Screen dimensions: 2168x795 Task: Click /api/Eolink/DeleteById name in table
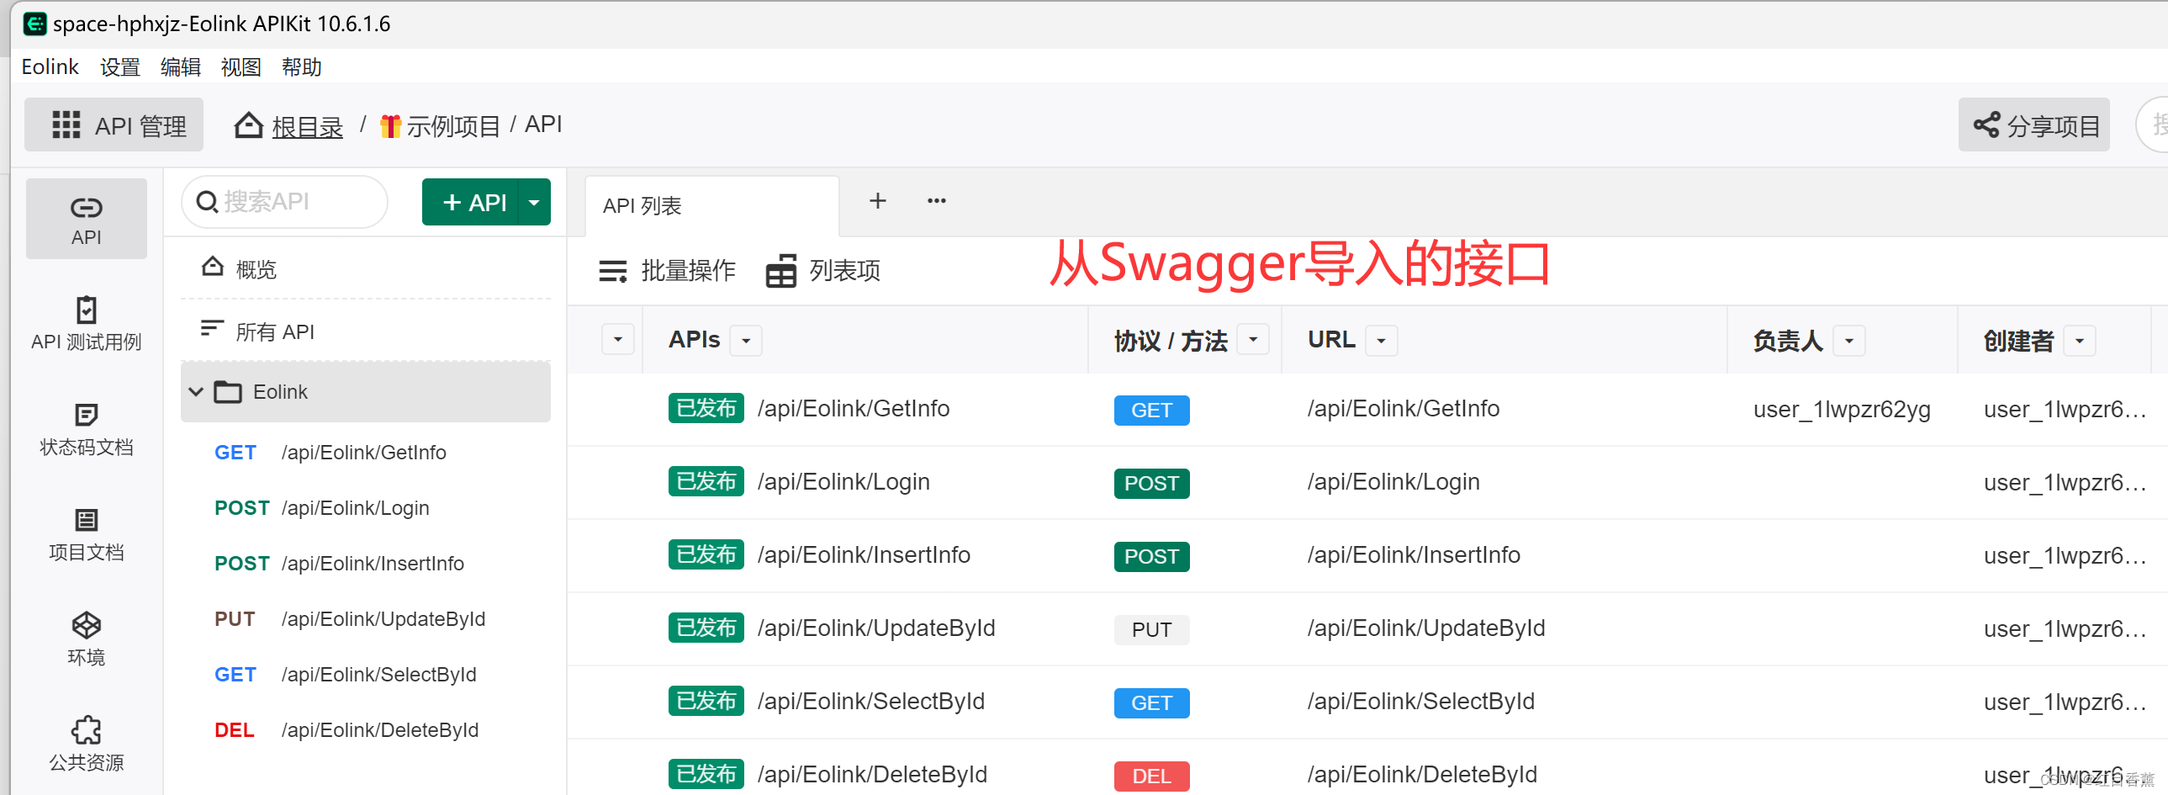[x=872, y=775]
